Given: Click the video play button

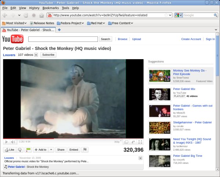Looking at the screenshot, I should [6, 142].
